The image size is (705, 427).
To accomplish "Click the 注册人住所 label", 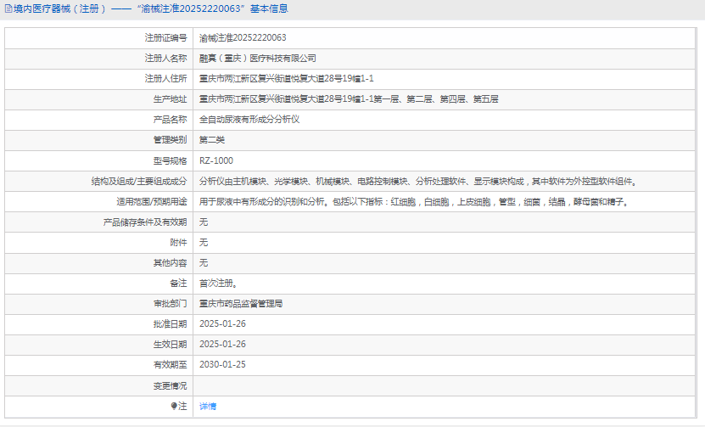I will 165,79.
